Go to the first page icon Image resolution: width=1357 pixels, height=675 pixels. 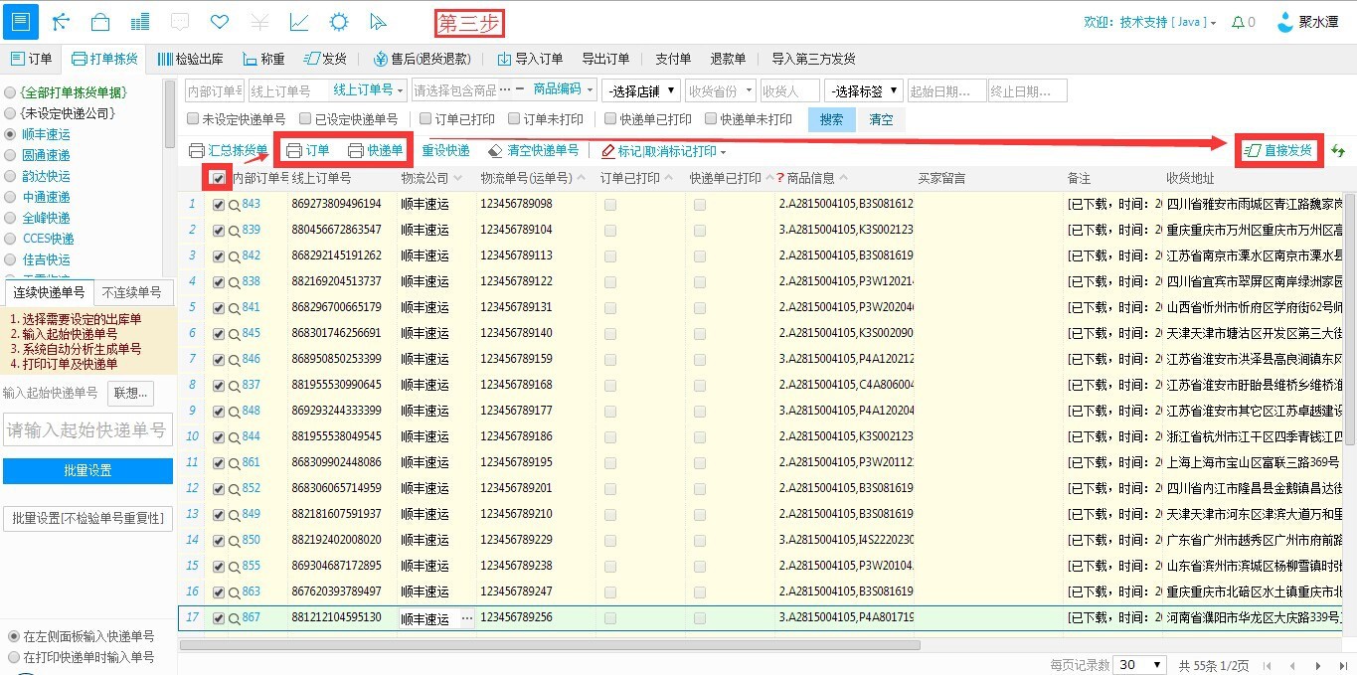(1267, 665)
